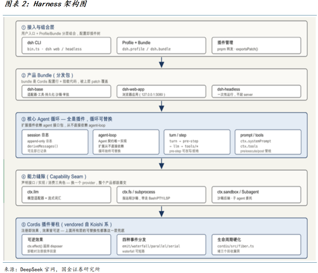Click the '插件管理' box title

pos(225,42)
